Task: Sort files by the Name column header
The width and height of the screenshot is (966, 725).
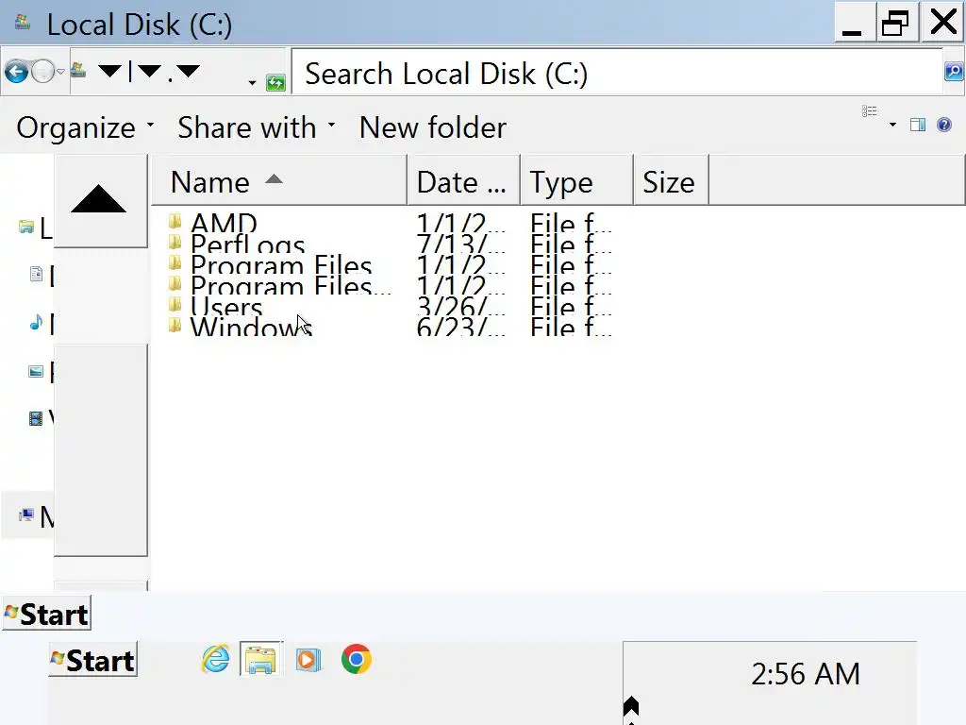Action: [x=210, y=182]
